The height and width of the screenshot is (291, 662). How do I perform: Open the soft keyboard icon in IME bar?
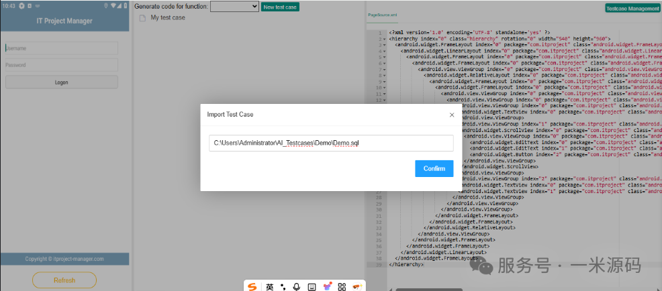click(312, 287)
